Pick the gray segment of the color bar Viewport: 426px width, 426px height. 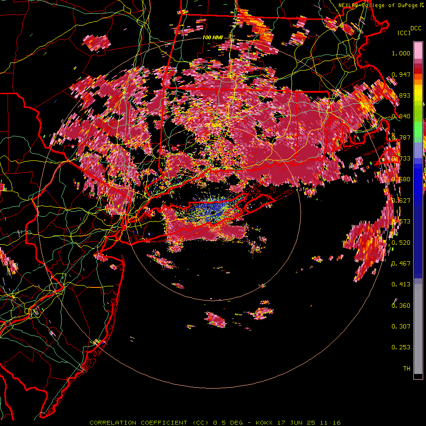[x=418, y=329]
